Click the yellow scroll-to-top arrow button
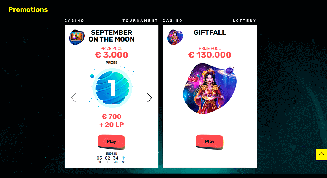Viewport: 327px width, 178px height. 321,155
